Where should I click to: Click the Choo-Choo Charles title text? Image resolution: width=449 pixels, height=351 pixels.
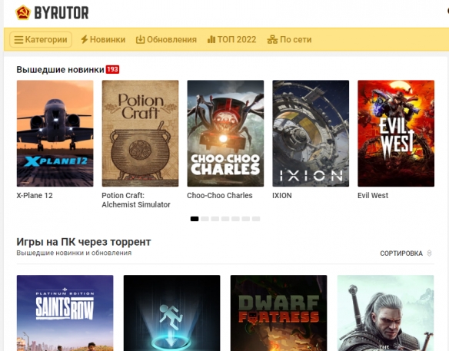tap(220, 195)
